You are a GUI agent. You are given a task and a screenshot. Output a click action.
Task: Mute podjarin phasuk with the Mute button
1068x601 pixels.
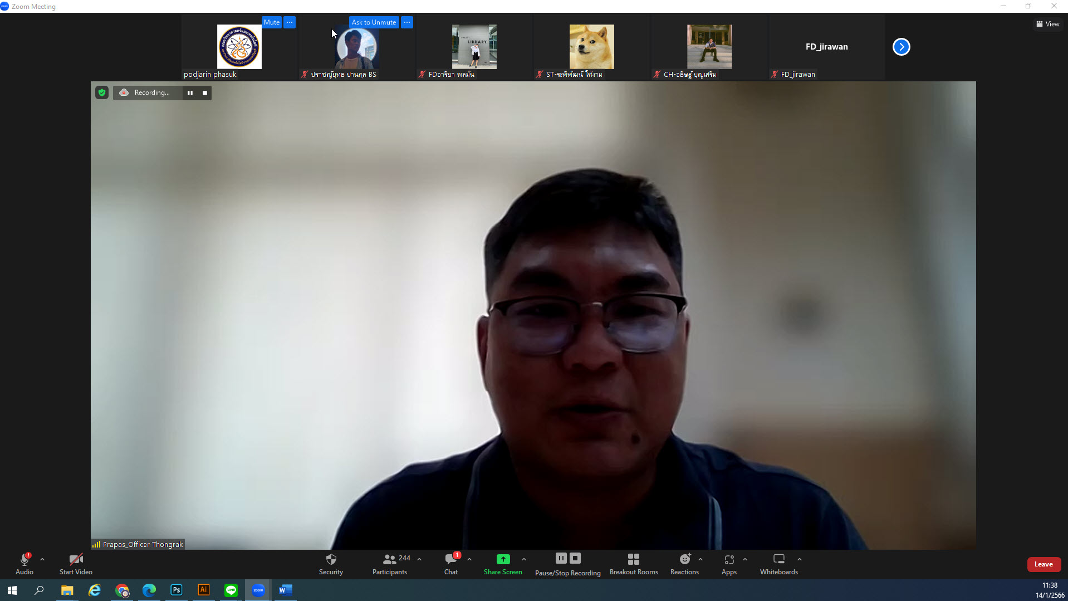click(272, 22)
